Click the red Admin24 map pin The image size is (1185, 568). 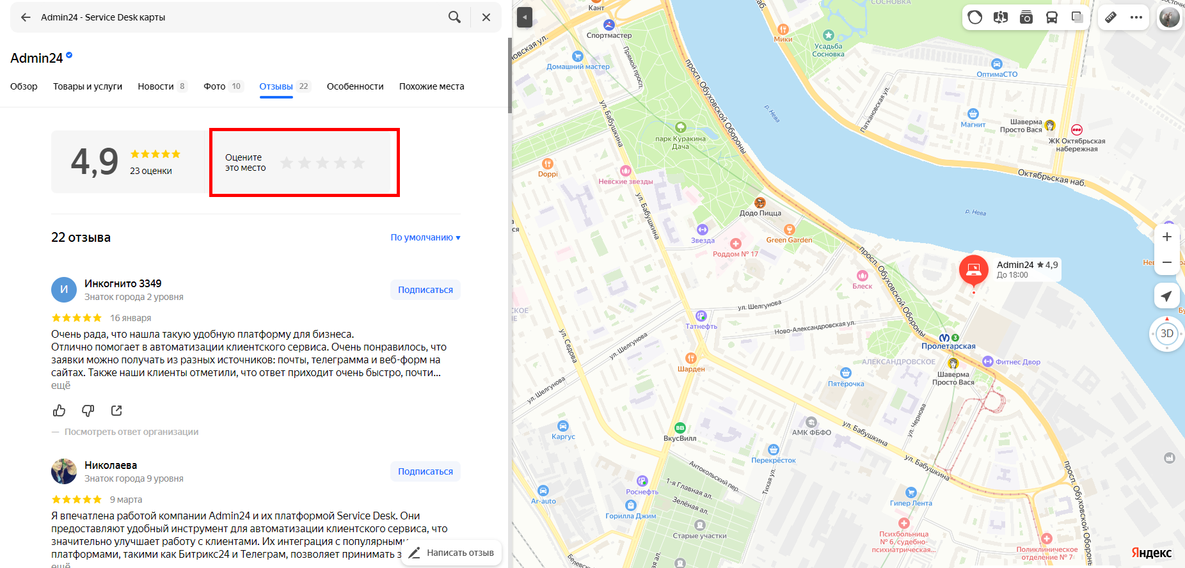coord(974,270)
